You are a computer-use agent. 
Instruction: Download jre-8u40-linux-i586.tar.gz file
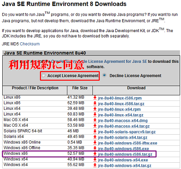(x=121, y=104)
